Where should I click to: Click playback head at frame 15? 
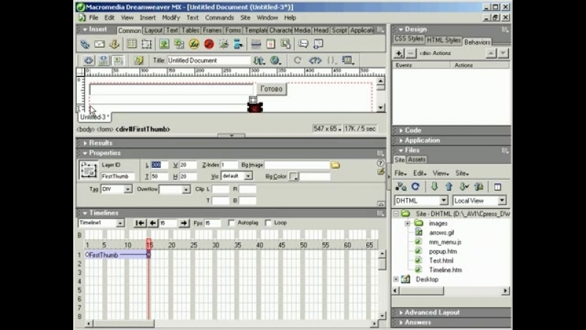(x=149, y=244)
